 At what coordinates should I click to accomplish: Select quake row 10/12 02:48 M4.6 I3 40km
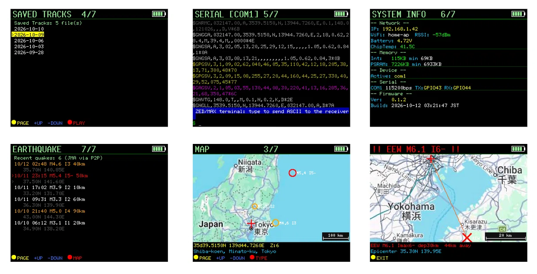49,164
